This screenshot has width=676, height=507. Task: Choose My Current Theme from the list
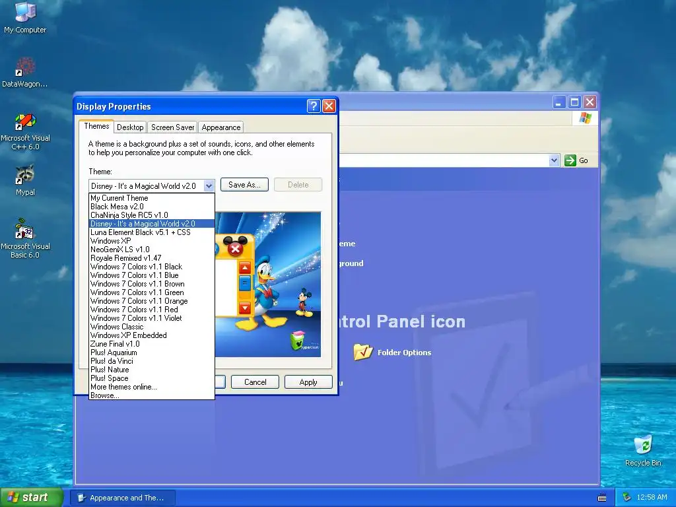(152, 198)
